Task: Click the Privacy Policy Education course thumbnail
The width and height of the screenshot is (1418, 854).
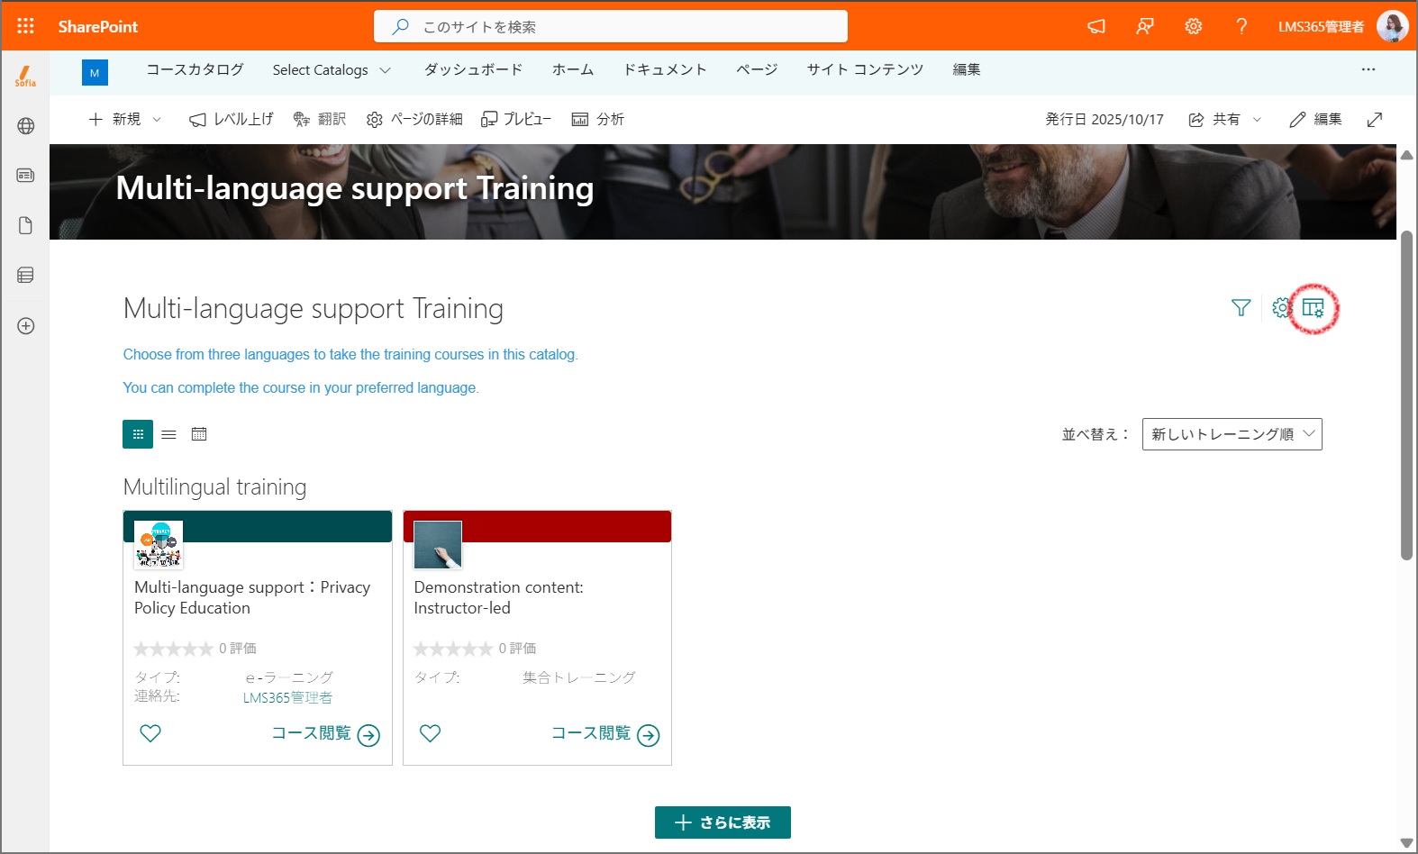Action: (x=159, y=545)
